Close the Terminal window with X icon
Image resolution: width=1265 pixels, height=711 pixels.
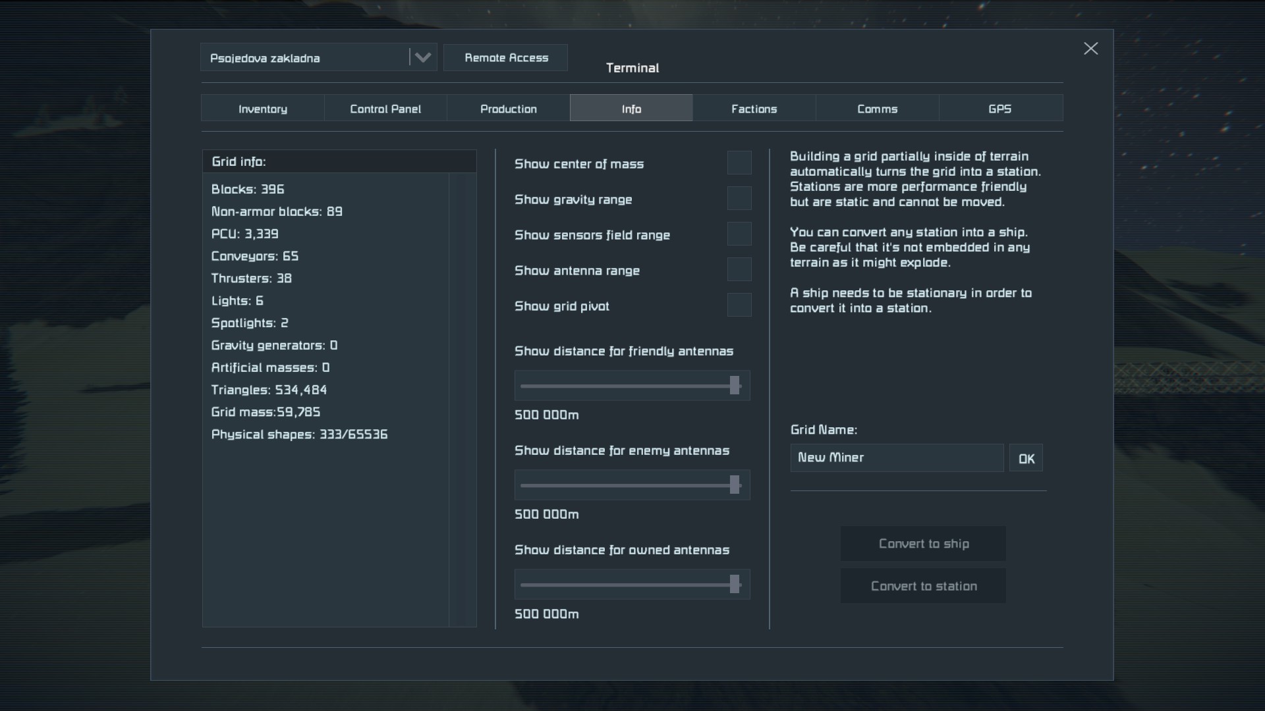point(1090,49)
